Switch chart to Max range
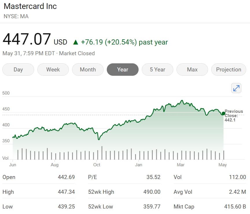This screenshot has height=214, width=250. coord(192,69)
